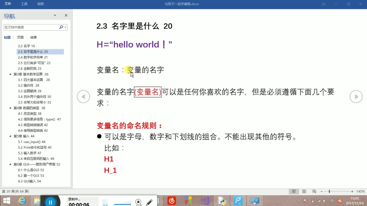Open Visual Studio from taskbar
367x206 pixels.
click(205, 201)
